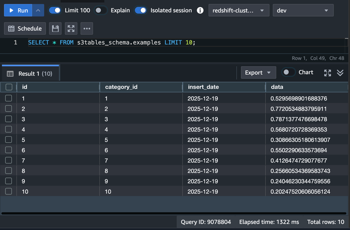Enable the Chart toggle
Image resolution: width=350 pixels, height=230 pixels.
[x=288, y=72]
